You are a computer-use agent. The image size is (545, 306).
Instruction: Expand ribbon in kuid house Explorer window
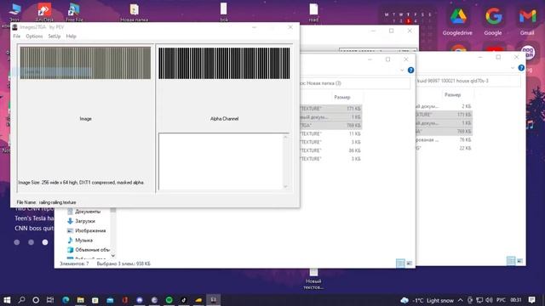513,68
